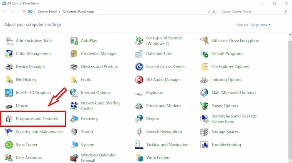The image size is (292, 163).
Task: Open the Region globe icon
Action: click(139, 119)
